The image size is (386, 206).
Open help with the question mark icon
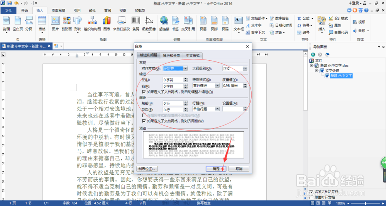point(366,10)
